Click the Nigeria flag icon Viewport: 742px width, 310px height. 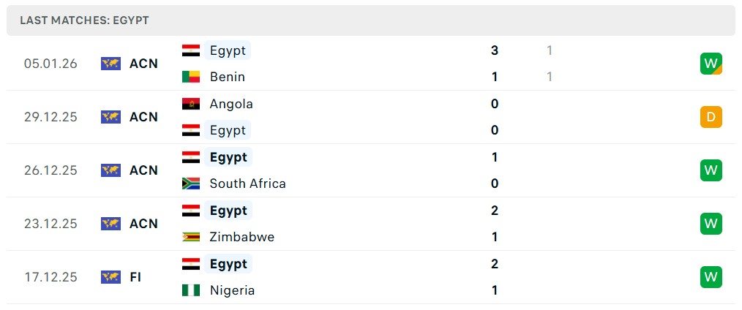(x=191, y=290)
